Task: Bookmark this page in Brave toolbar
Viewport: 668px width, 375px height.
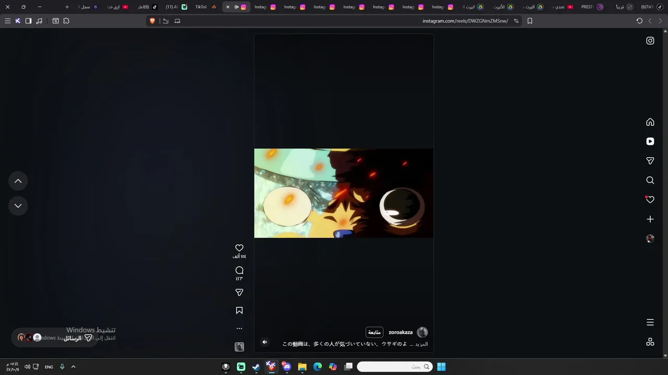Action: point(530,21)
